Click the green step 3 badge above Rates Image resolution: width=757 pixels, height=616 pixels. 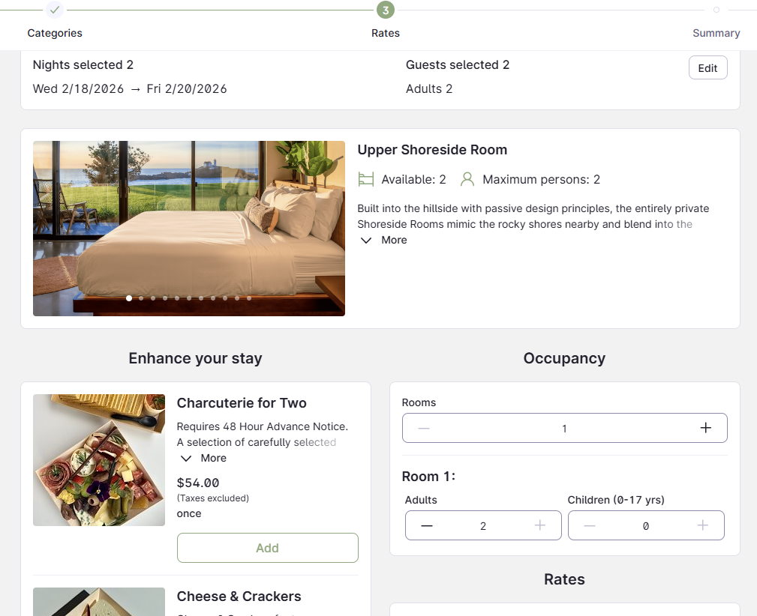(385, 11)
